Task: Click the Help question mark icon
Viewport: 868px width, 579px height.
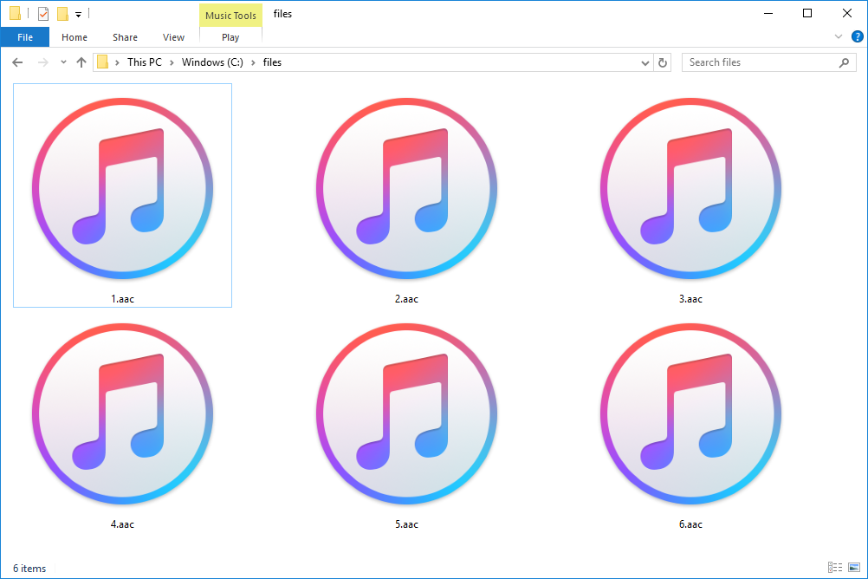Action: (857, 36)
